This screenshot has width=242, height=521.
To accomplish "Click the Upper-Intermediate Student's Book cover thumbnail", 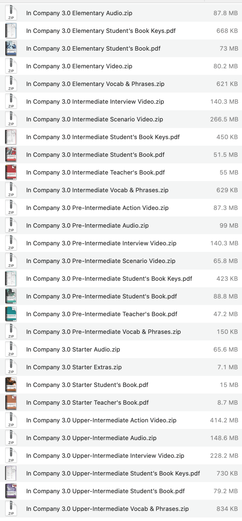I will pos(11,491).
